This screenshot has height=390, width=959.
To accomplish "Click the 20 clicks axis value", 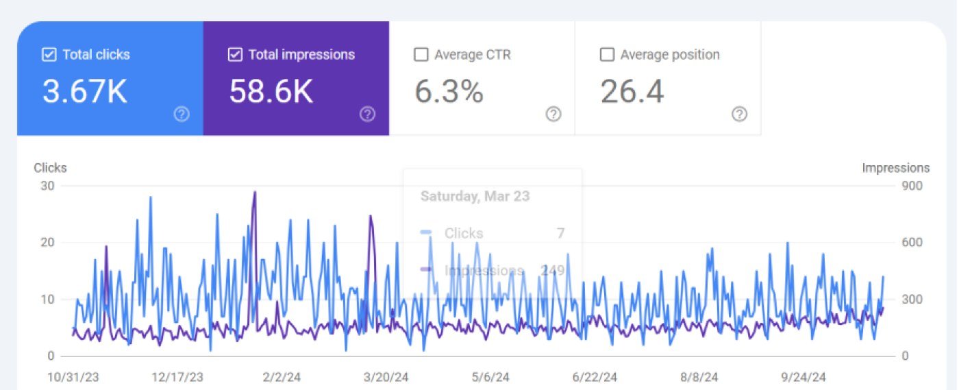I will (48, 243).
